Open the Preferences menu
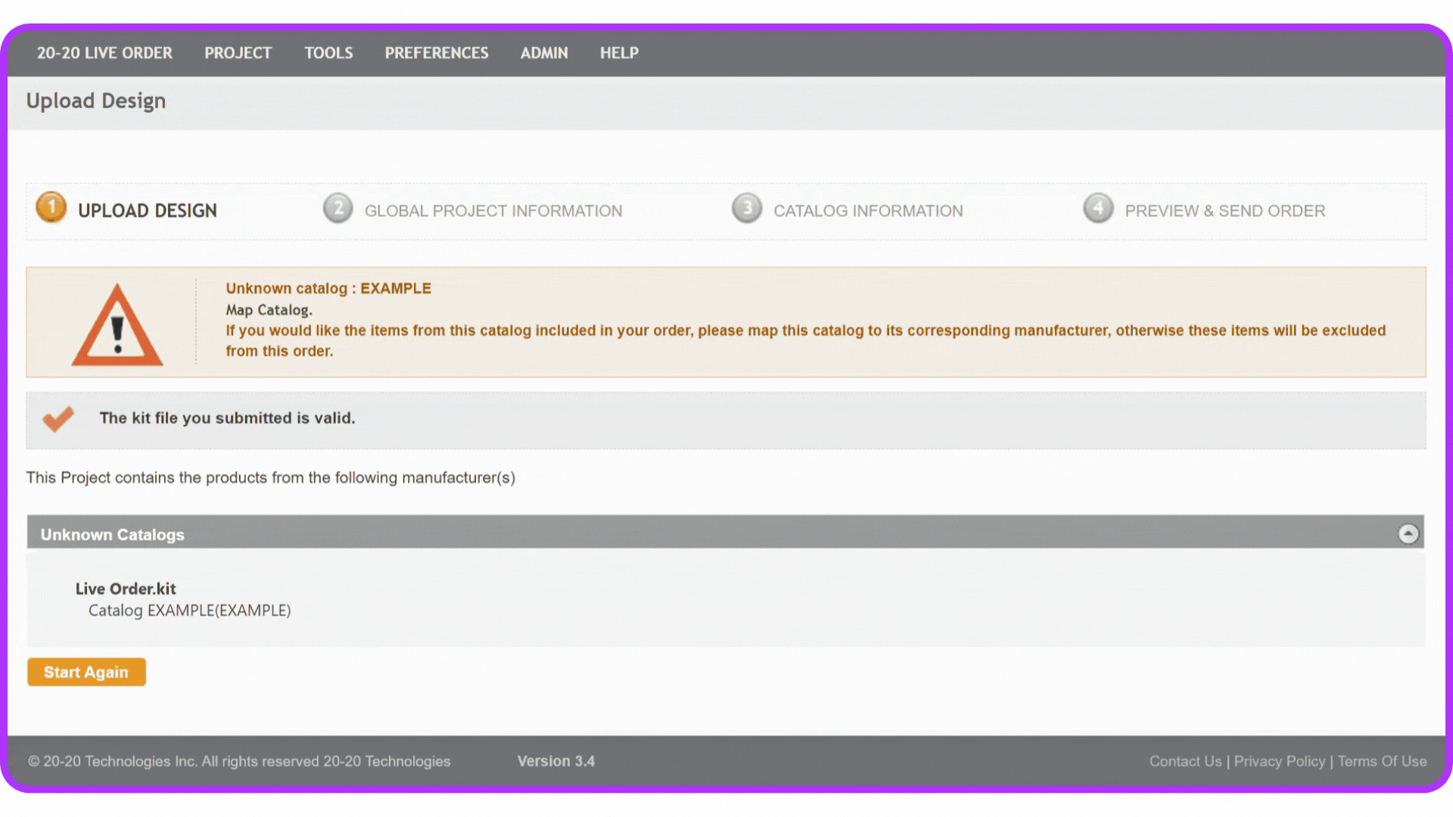 [x=437, y=53]
